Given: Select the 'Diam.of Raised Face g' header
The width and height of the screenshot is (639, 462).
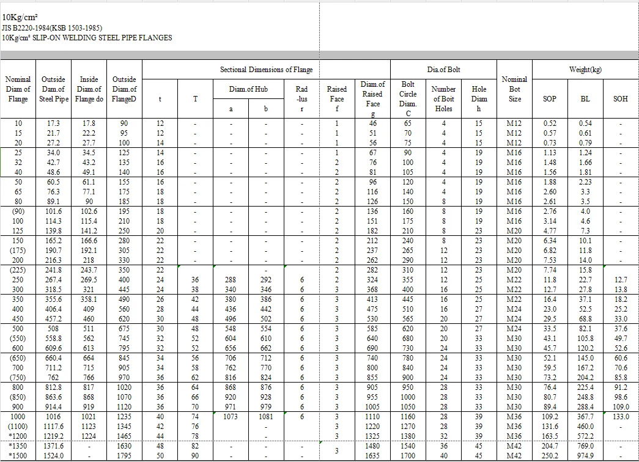Looking at the screenshot, I should pyautogui.click(x=372, y=99).
